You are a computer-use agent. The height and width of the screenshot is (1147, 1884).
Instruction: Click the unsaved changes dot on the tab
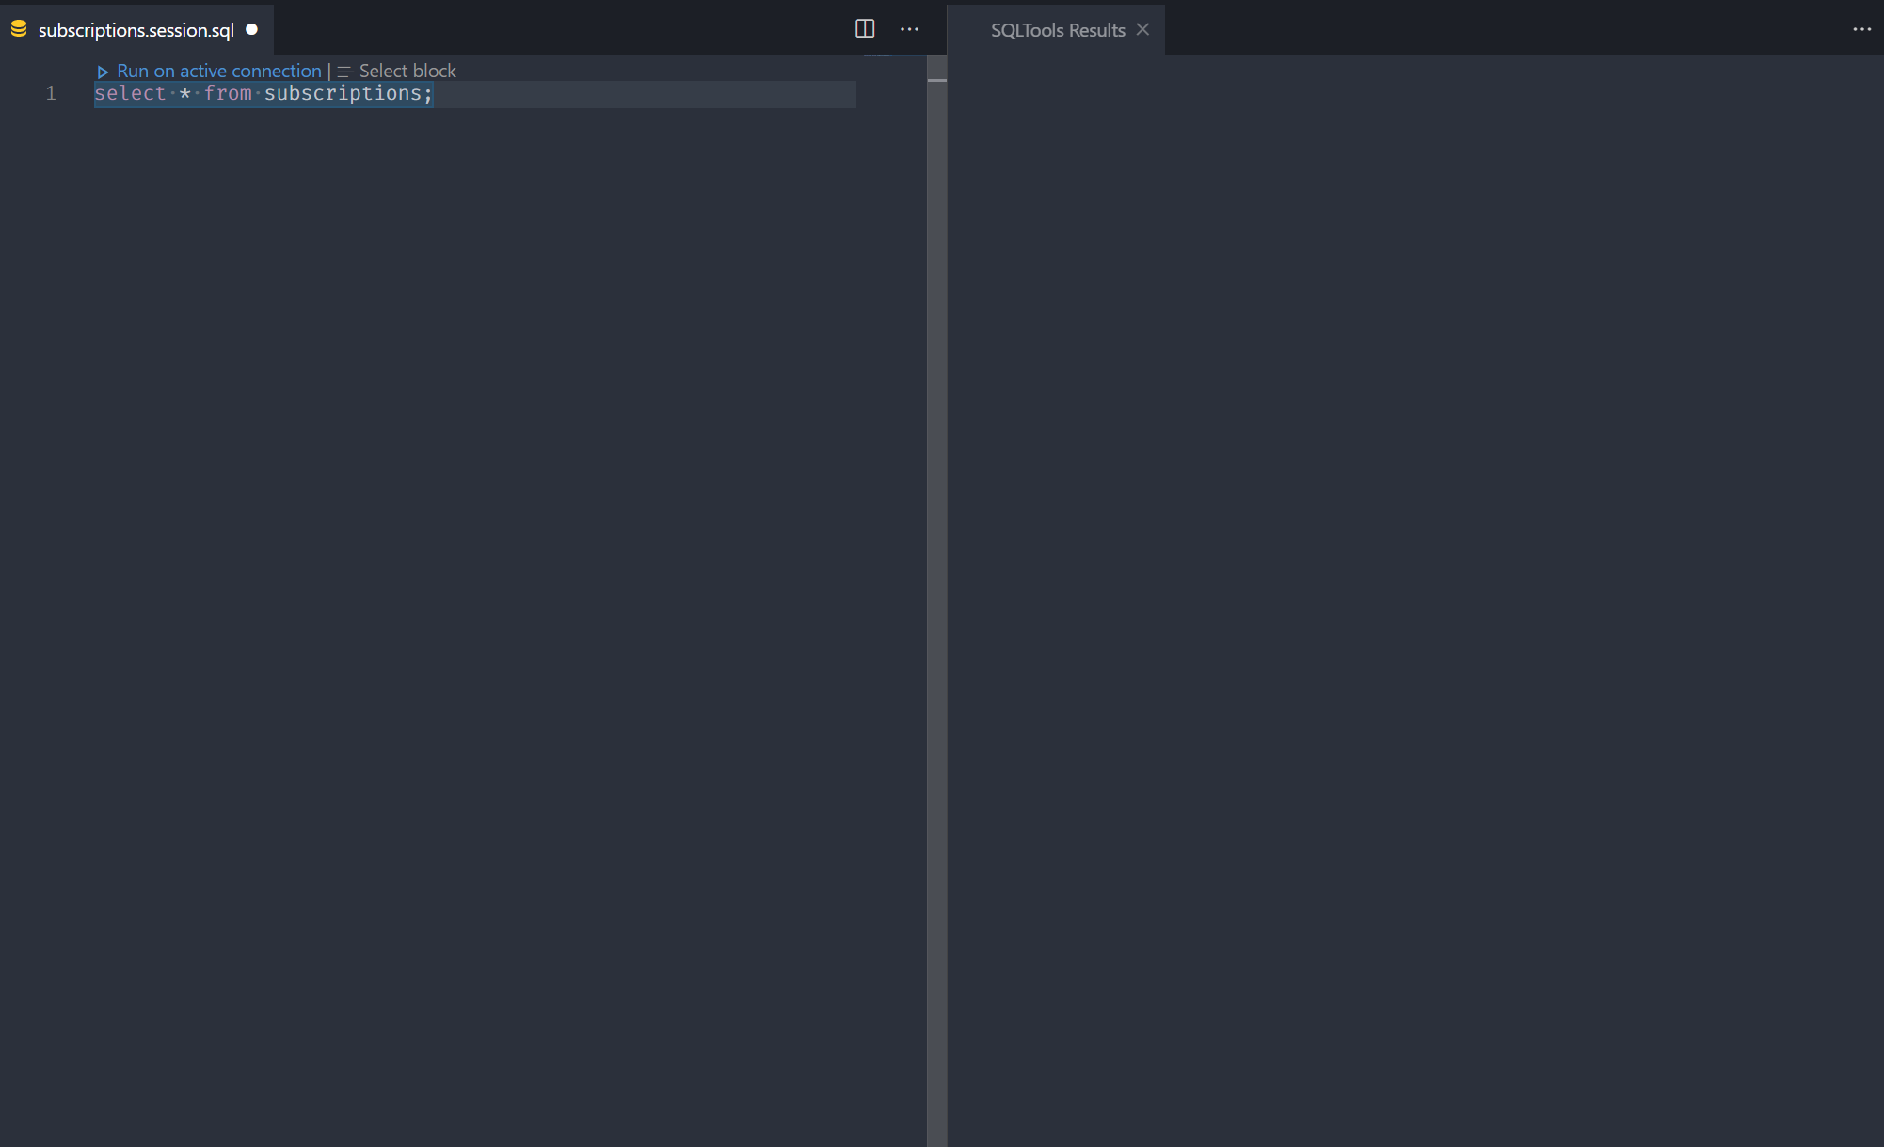point(251,29)
